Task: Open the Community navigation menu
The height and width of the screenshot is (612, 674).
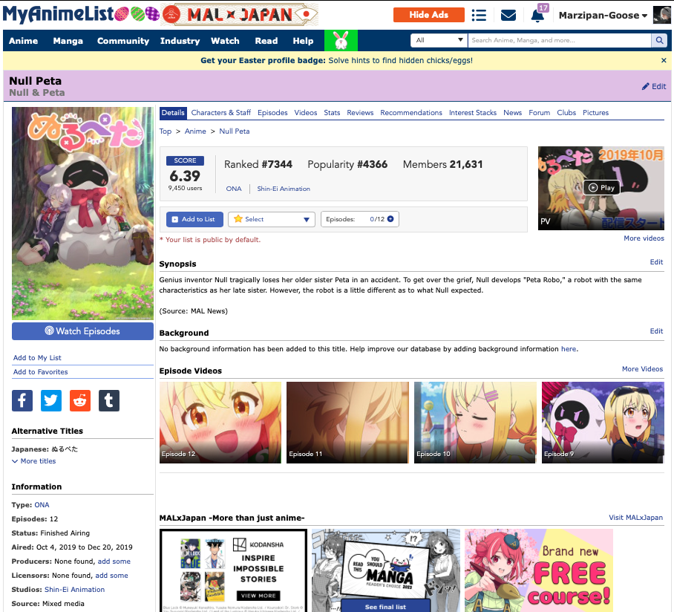Action: click(123, 41)
